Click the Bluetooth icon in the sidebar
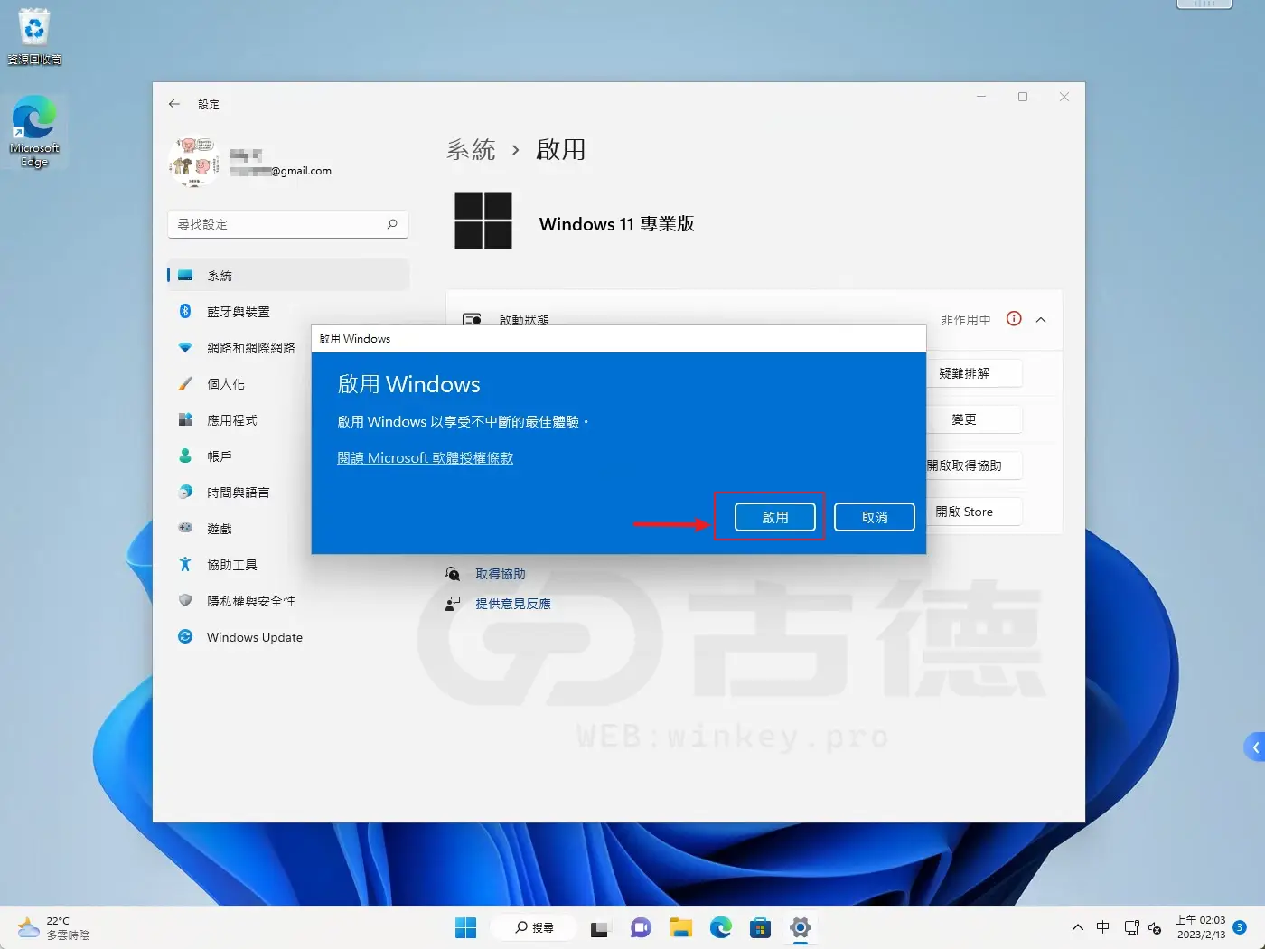 coord(185,311)
